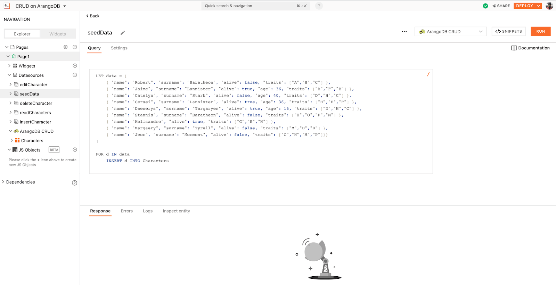Collapse the Datasources tree section

point(9,75)
